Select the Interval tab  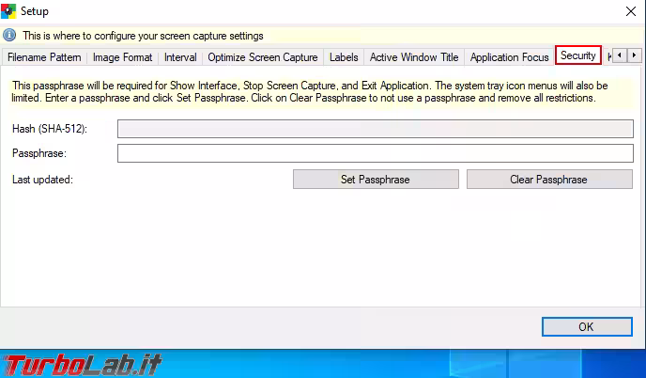coord(180,57)
